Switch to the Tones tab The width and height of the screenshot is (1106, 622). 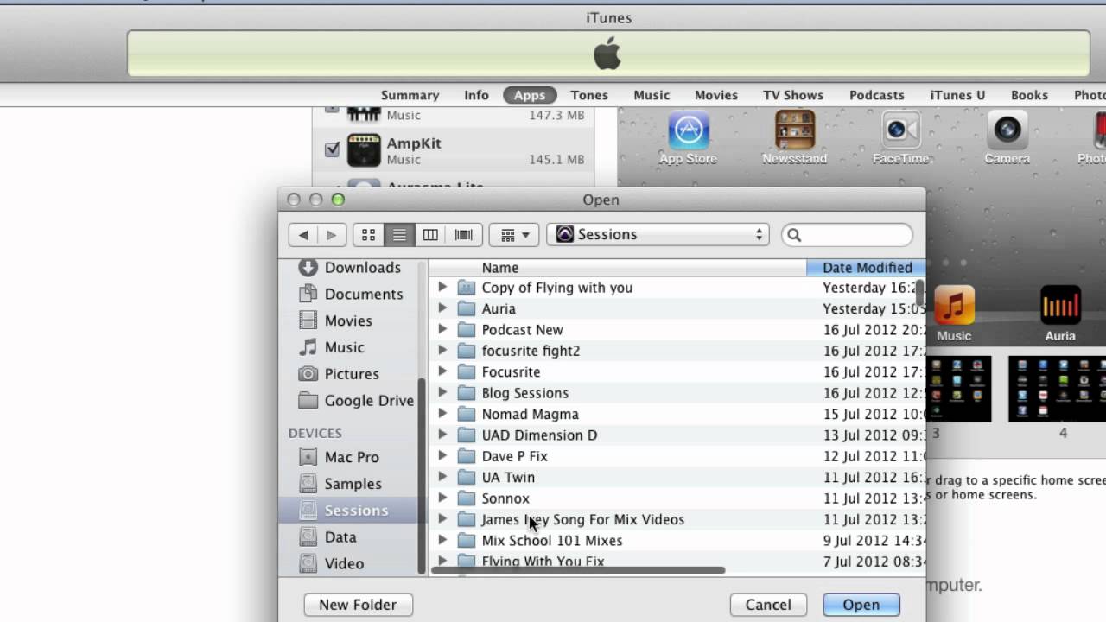tap(589, 95)
